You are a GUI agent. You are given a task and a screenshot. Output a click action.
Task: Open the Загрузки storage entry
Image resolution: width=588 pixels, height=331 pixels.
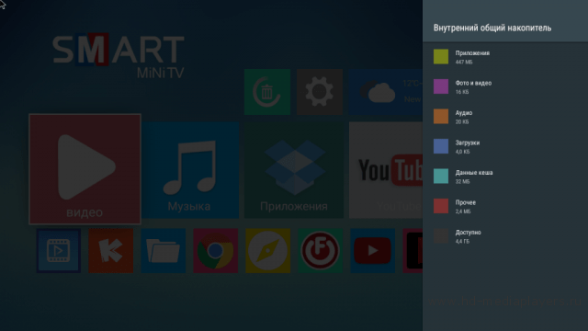pos(505,146)
